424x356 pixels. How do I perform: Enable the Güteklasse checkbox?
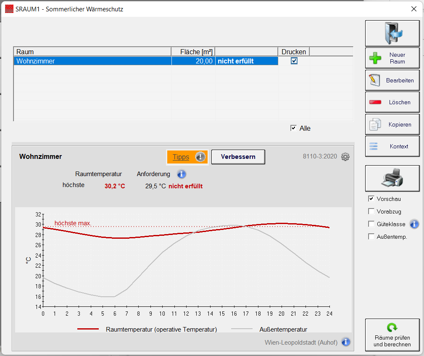pos(371,224)
